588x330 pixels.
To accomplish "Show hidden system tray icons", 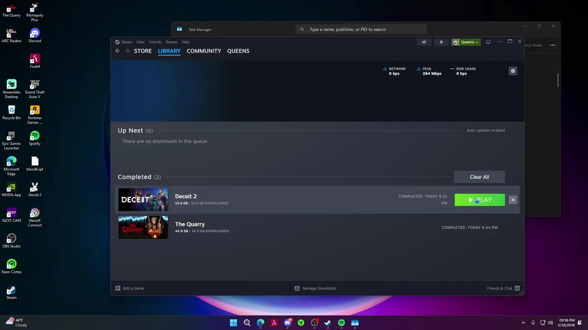I will coord(523,323).
